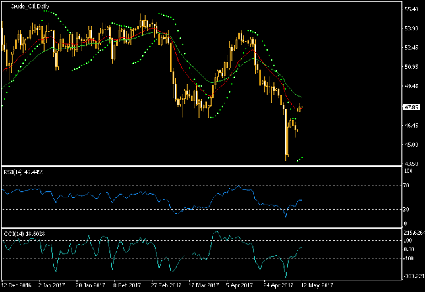Click the date label 2 Jan 2017
This screenshot has height=292, width=425.
[51, 285]
